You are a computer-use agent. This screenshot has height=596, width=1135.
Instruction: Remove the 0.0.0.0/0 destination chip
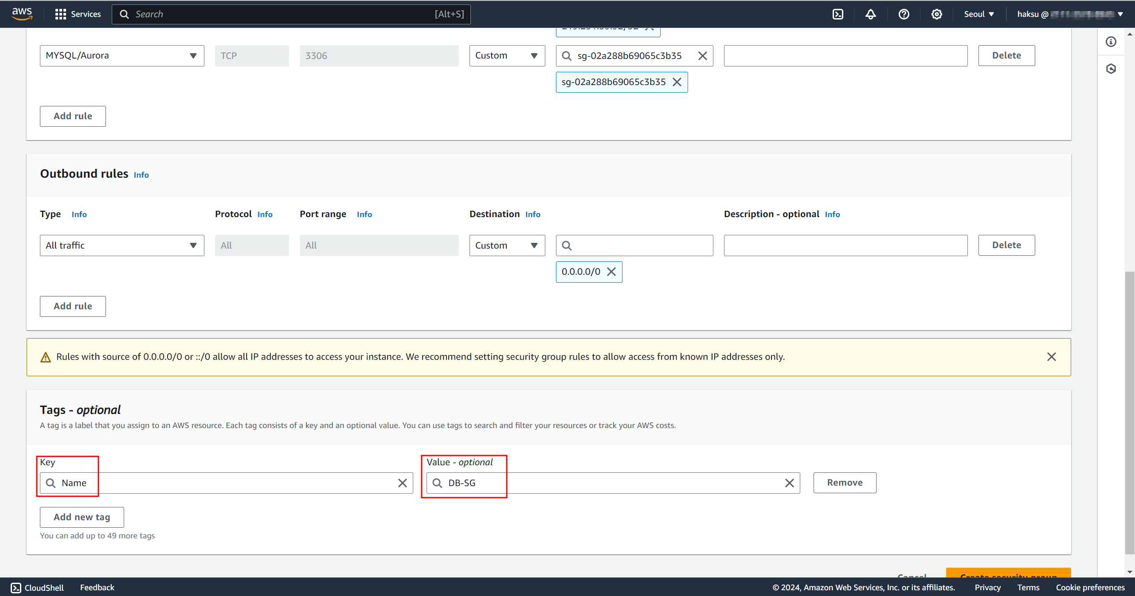pos(611,272)
